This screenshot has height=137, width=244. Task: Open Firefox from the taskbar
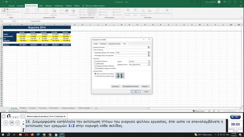(x=32, y=135)
